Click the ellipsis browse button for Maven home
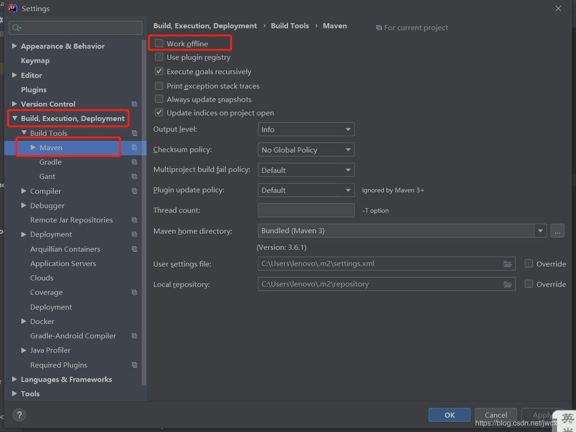Image resolution: width=576 pixels, height=432 pixels. [x=557, y=231]
